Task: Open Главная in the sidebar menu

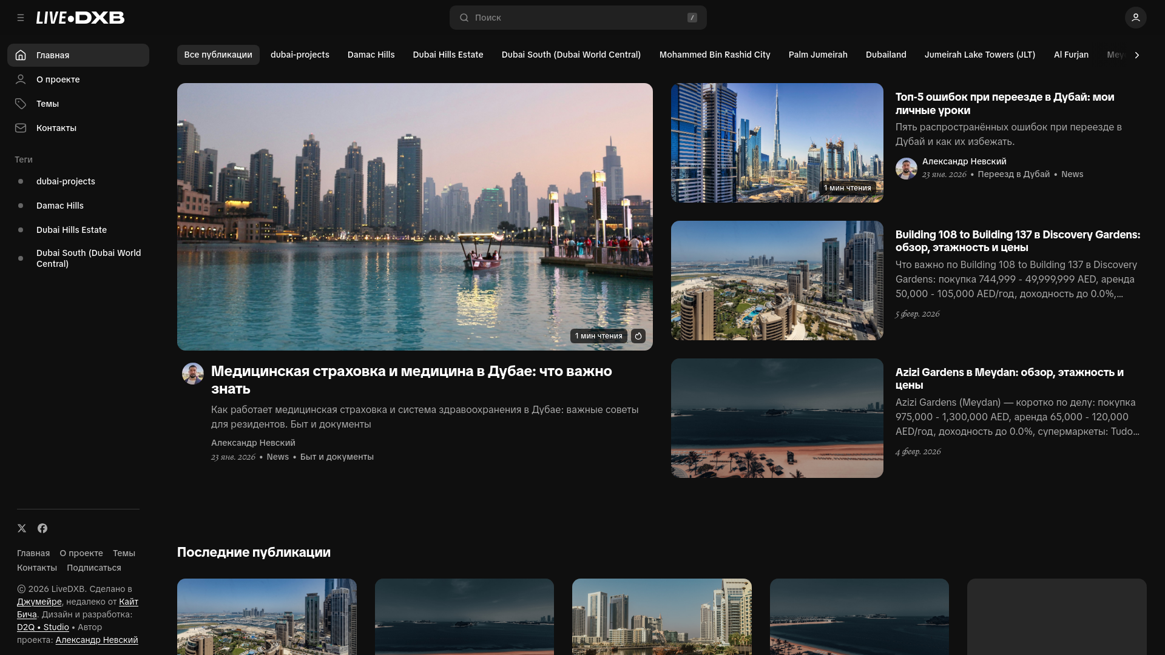Action: coord(78,55)
